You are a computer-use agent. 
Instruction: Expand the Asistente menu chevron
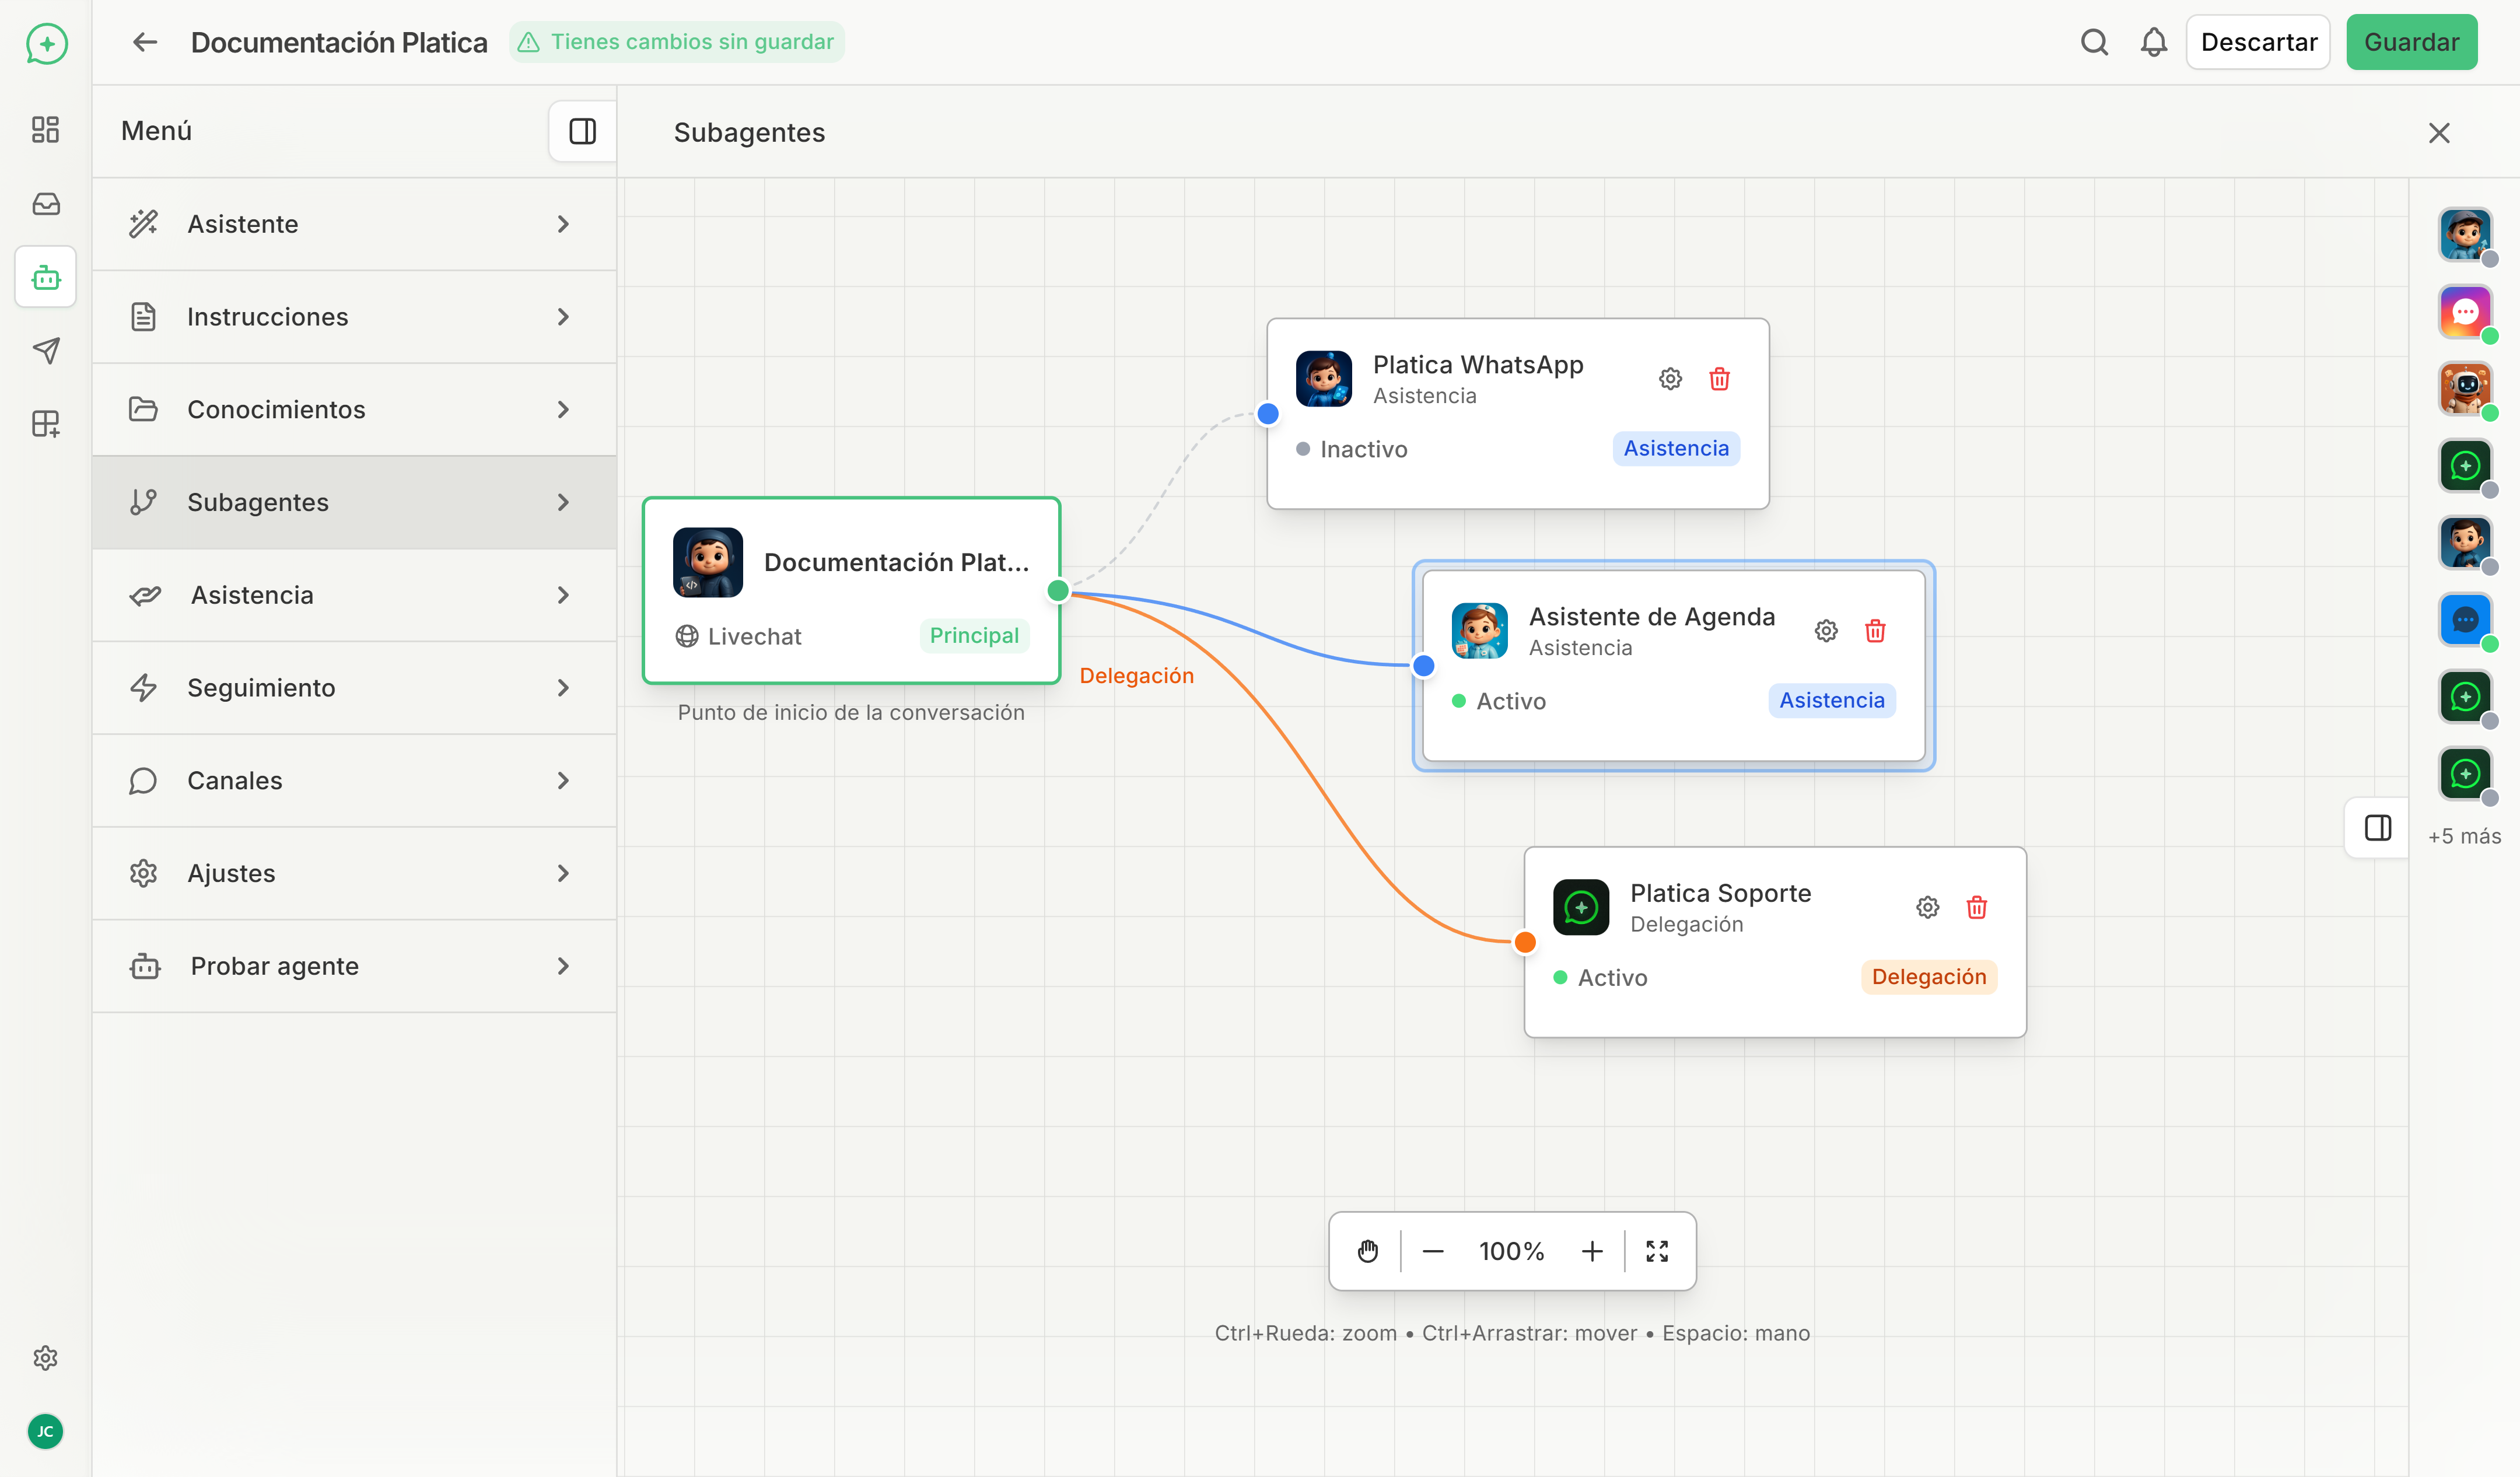pyautogui.click(x=563, y=224)
